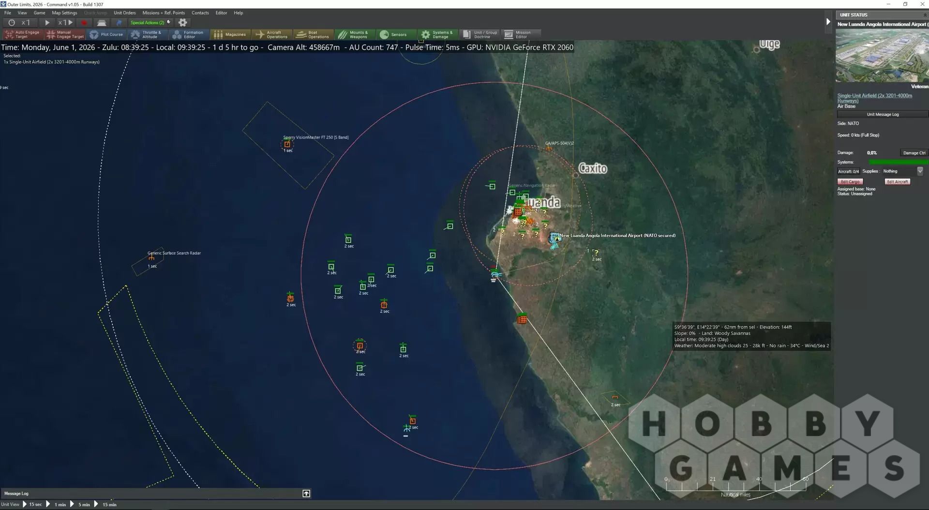This screenshot has width=929, height=510.
Task: Click the Damage Ctrl button
Action: [914, 153]
